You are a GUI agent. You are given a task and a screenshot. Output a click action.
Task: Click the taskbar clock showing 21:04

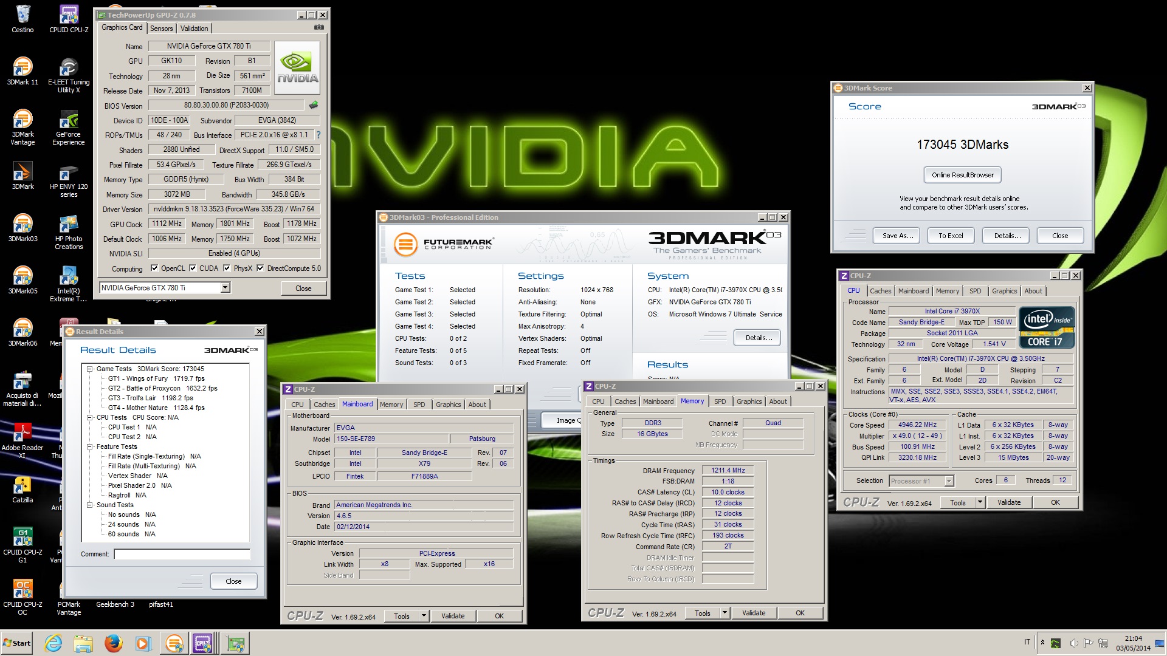tap(1133, 643)
